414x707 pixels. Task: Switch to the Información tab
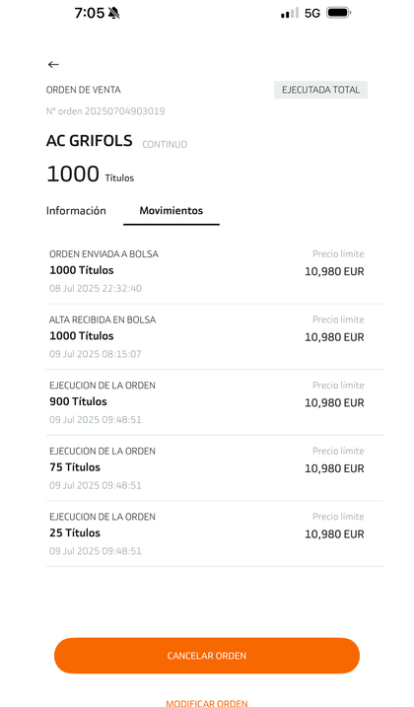coord(76,211)
